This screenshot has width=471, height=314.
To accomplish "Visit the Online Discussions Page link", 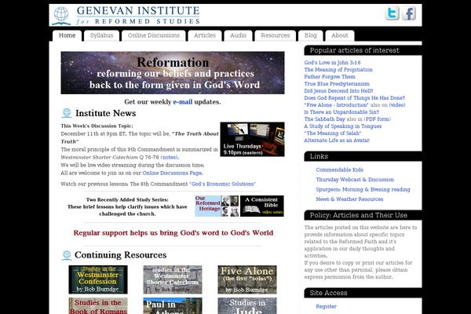I will (172, 173).
